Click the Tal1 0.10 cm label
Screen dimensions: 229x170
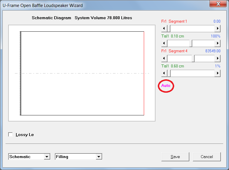coord(173,36)
